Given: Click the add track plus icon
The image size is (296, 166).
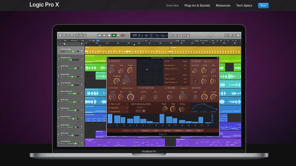Looking at the screenshot, I should tap(60, 44).
